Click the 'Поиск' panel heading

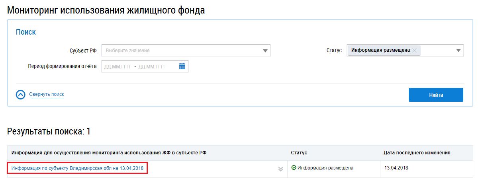pos(26,32)
